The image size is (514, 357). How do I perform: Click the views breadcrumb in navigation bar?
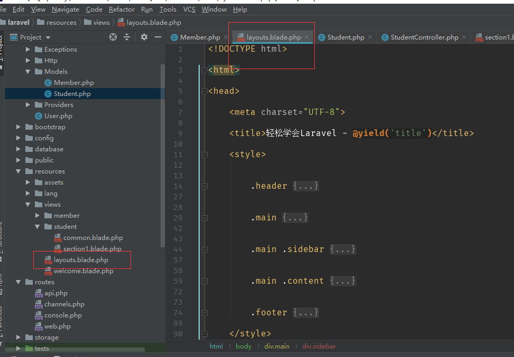pyautogui.click(x=101, y=23)
